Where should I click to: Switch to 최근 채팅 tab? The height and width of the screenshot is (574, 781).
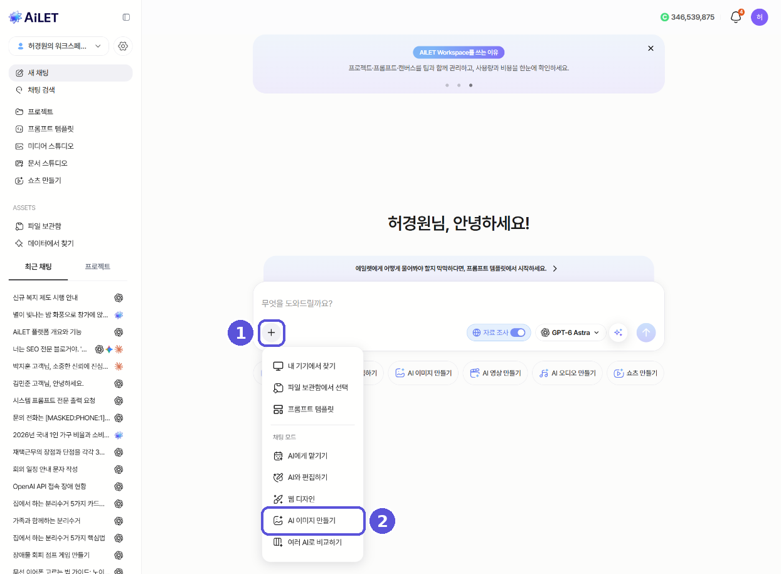38,267
